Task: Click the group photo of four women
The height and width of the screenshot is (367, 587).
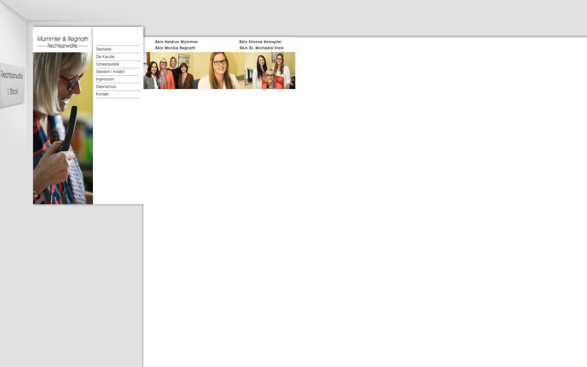Action: tap(169, 71)
